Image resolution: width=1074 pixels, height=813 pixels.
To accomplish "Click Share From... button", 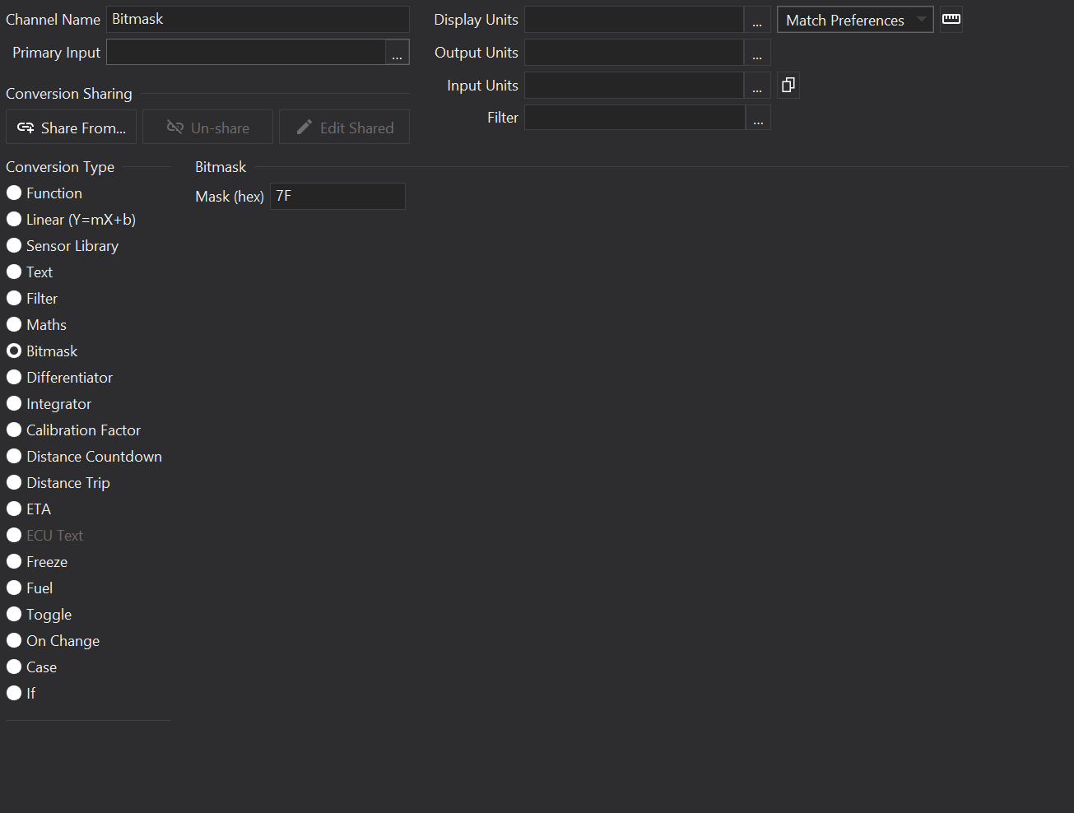I will tap(72, 128).
